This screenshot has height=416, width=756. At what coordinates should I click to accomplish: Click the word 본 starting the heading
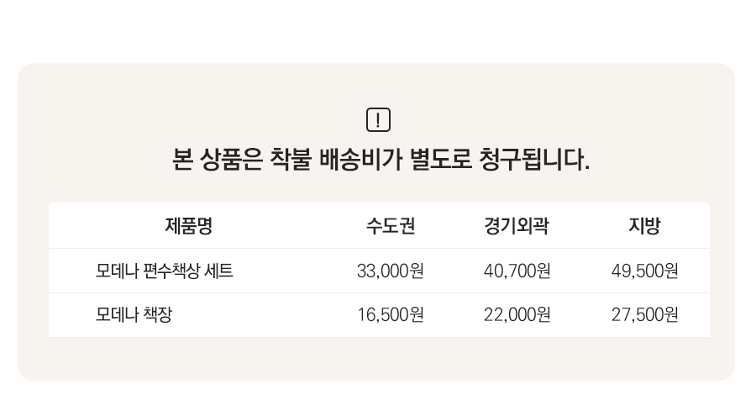point(181,160)
